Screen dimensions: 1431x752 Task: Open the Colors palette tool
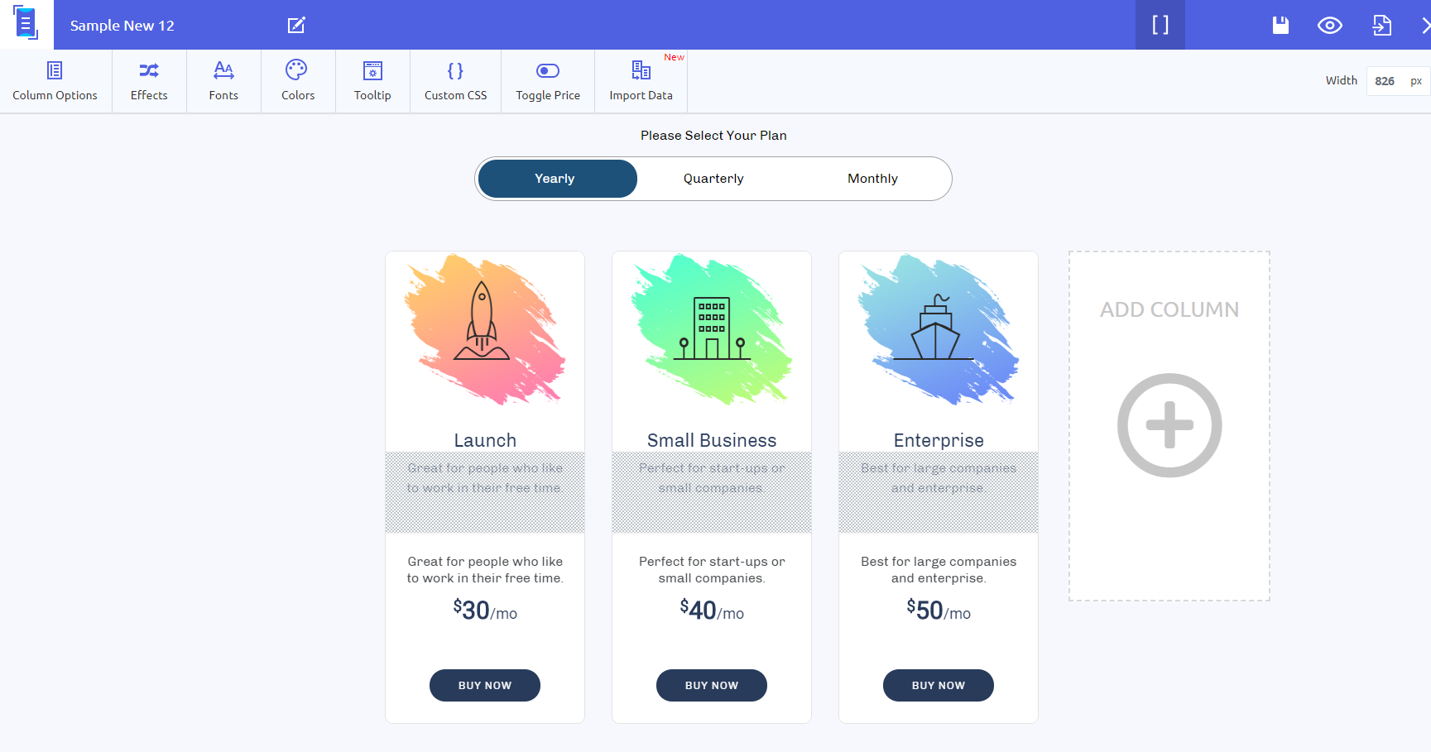click(298, 81)
